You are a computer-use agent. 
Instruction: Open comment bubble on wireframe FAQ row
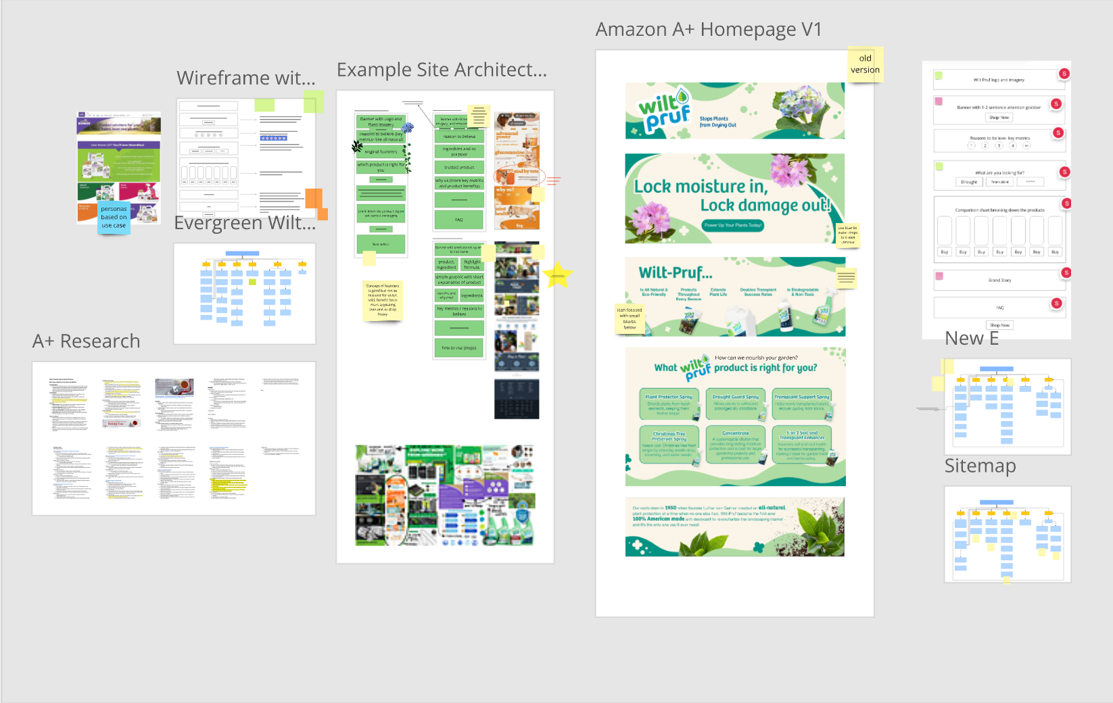tap(1056, 304)
